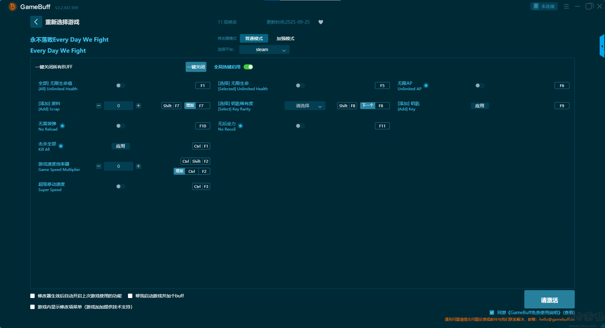Viewport: 605px width, 328px height.
Task: Click the F1 hotkey for Unlimited Health
Action: tap(203, 85)
